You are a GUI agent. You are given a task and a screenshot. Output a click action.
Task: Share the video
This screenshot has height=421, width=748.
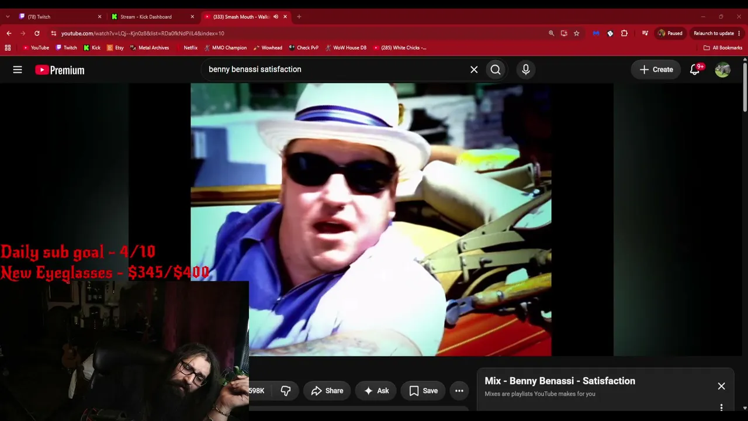point(327,391)
